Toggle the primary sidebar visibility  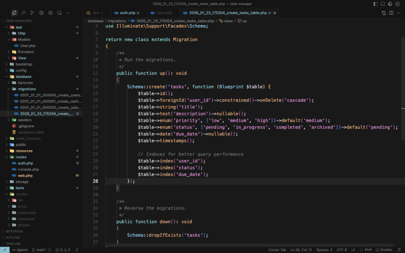[375, 4]
